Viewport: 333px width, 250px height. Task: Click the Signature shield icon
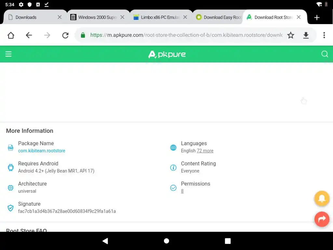tap(10, 208)
